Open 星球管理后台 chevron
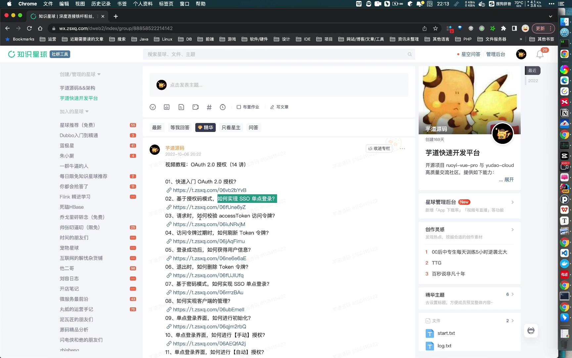Viewport: 572px width, 358px height. (x=512, y=202)
